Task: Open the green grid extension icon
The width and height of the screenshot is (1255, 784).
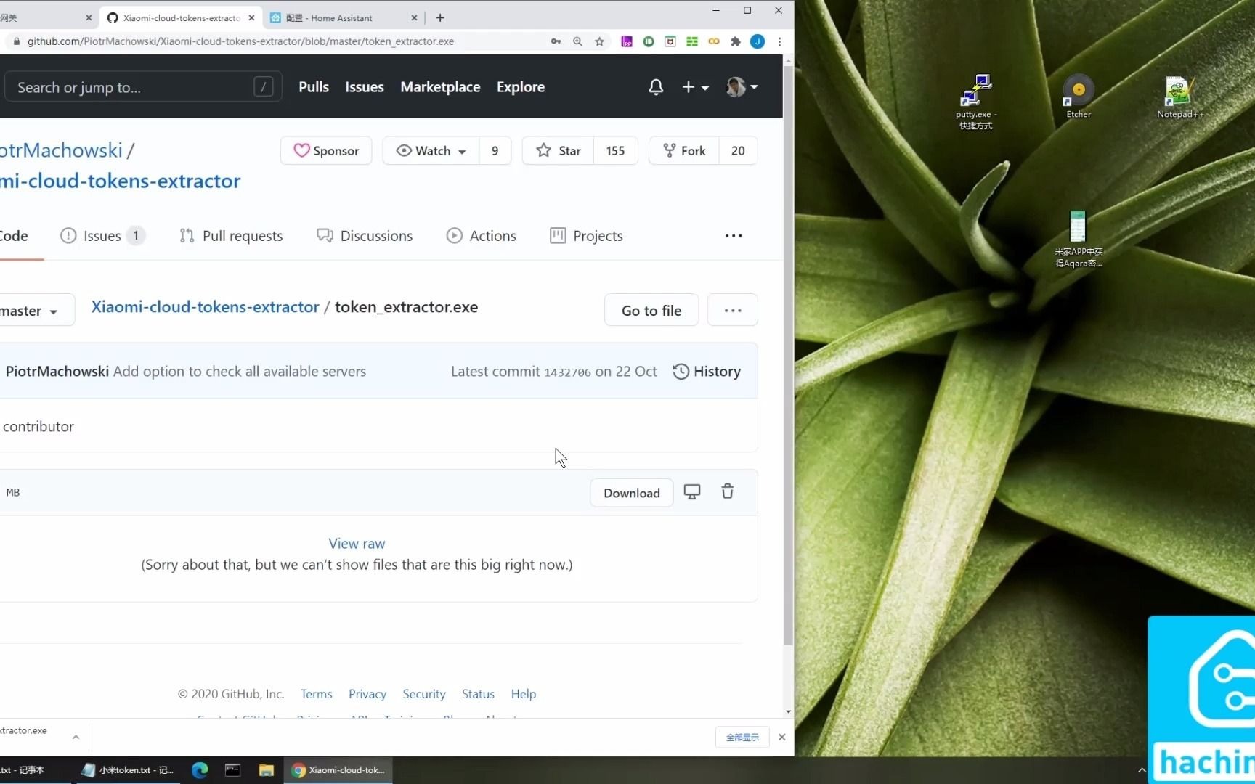Action: click(x=692, y=41)
